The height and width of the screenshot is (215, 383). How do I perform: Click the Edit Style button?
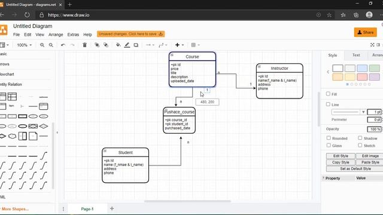coord(341,156)
